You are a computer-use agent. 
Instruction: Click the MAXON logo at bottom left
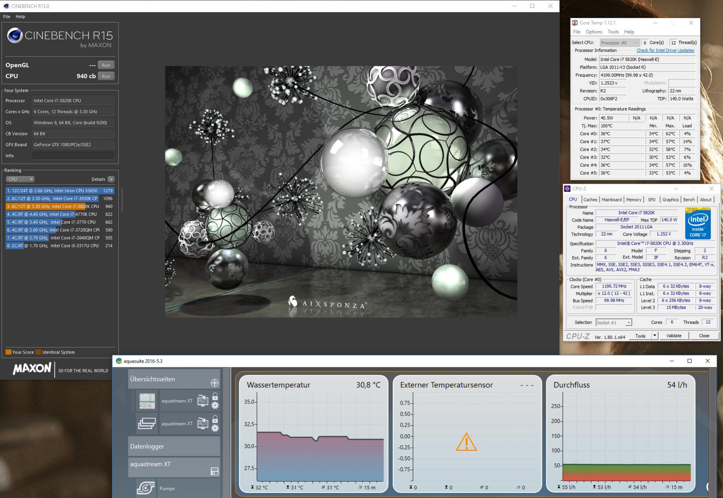coord(32,369)
